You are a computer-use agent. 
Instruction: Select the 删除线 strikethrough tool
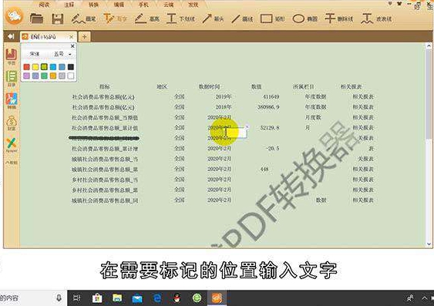pos(338,18)
